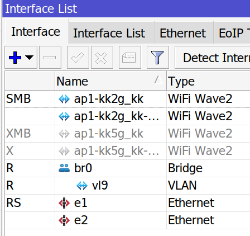The image size is (250, 236).
Task: Click the Enable checkmark button
Action: pos(78,58)
